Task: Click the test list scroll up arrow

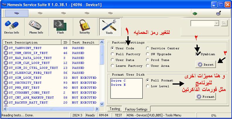Action: pos(102,42)
